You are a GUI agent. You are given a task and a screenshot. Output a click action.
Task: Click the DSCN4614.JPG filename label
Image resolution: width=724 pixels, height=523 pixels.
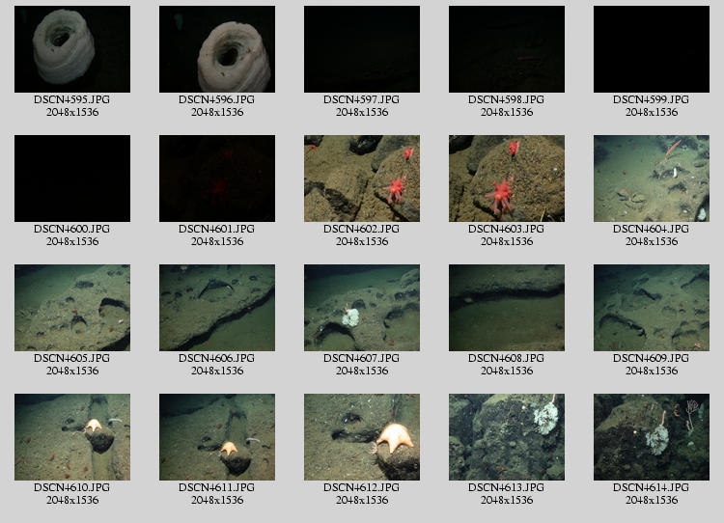651,487
